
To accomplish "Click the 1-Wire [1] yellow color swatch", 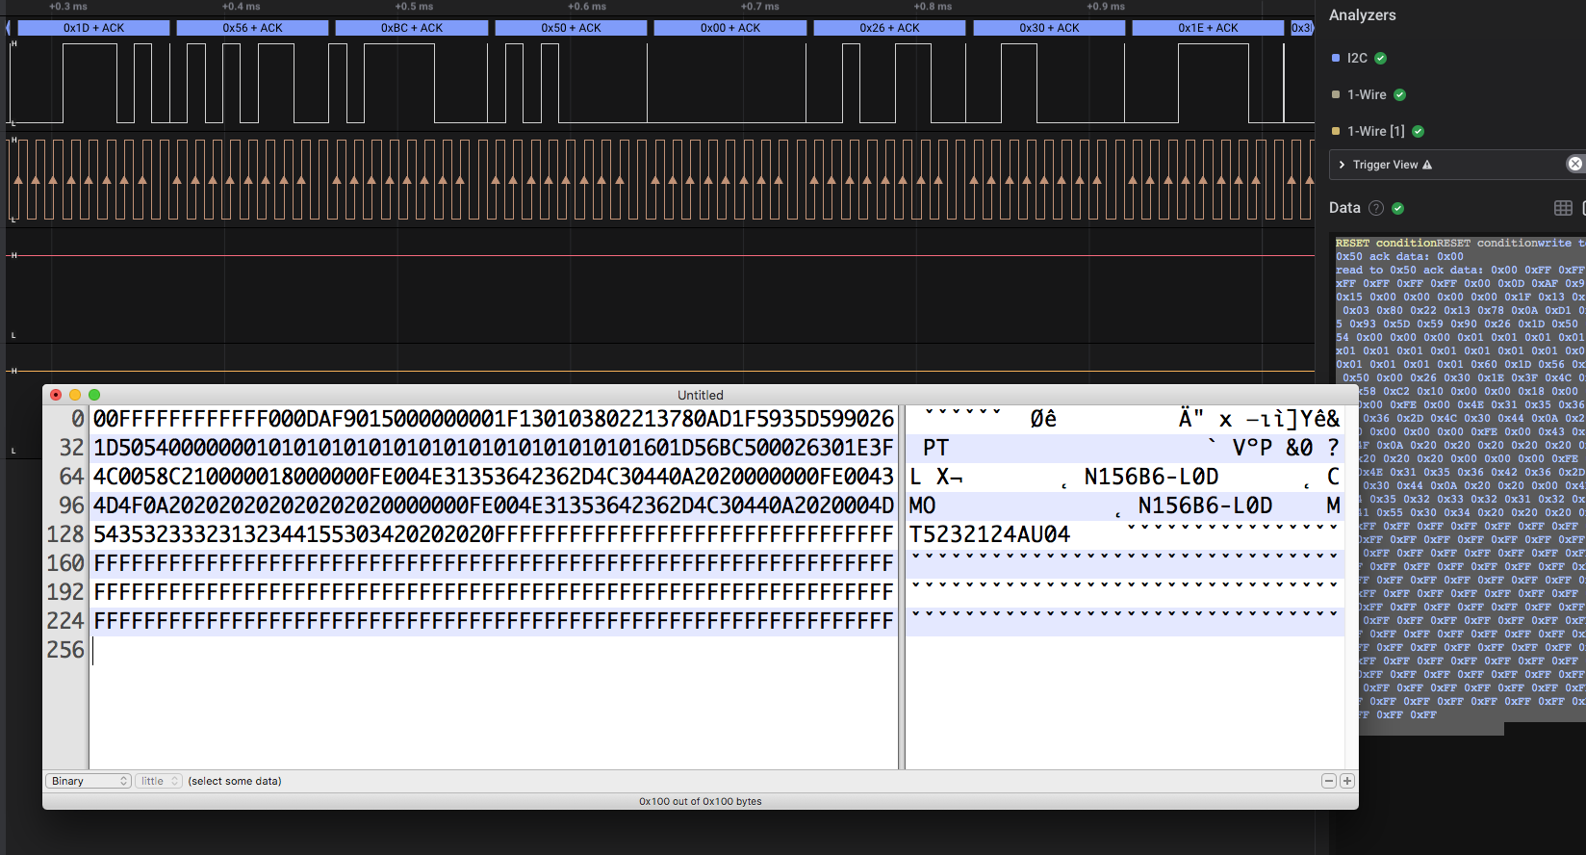I will (1336, 132).
